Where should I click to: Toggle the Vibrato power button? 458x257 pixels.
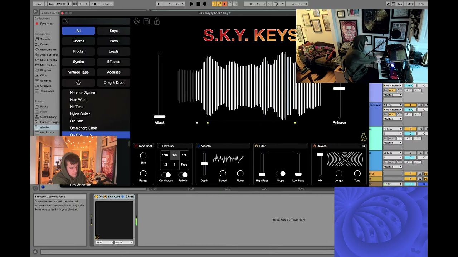coord(199,146)
